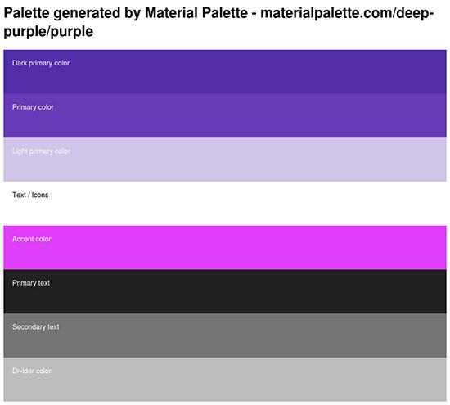Screen dimensions: 450x405
Task: Pick the dark gray Secondary text swatch
Action: tap(225, 335)
